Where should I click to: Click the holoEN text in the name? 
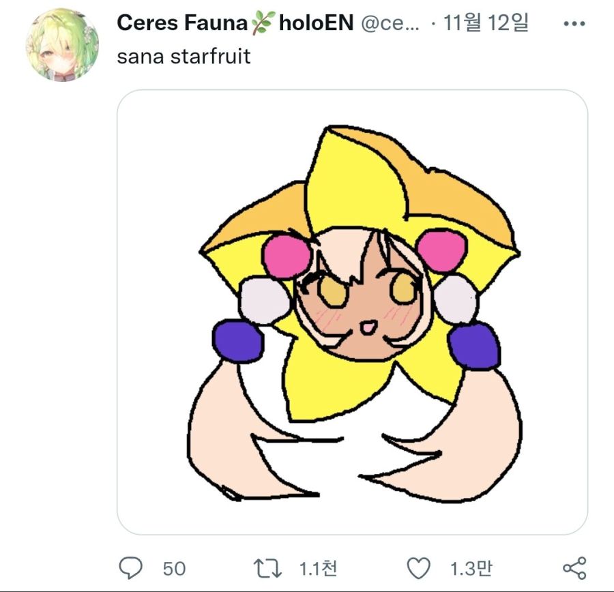coord(316,23)
